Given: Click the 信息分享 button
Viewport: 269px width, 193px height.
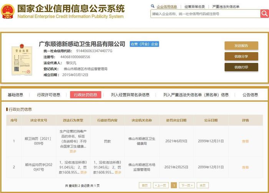Looking at the screenshot, I should point(241,56).
